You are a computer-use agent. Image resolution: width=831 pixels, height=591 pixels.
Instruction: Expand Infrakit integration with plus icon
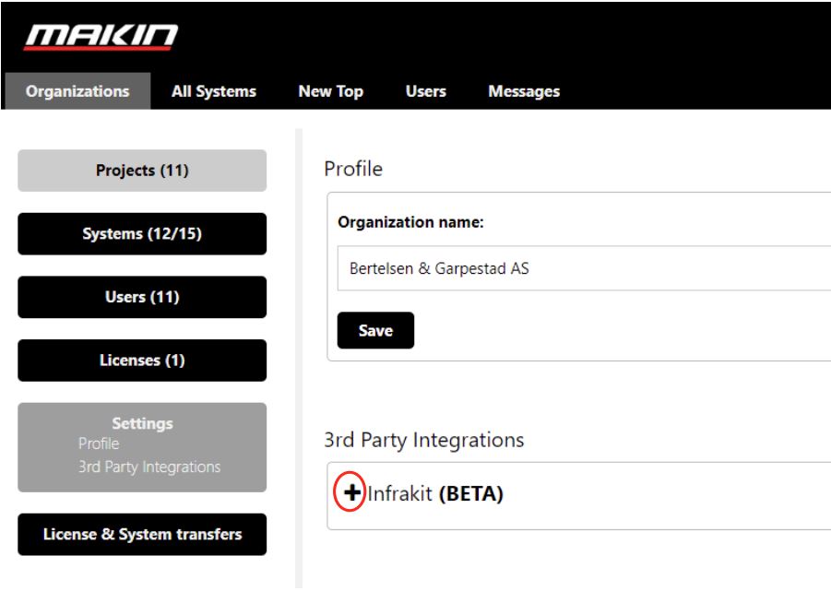coord(352,493)
